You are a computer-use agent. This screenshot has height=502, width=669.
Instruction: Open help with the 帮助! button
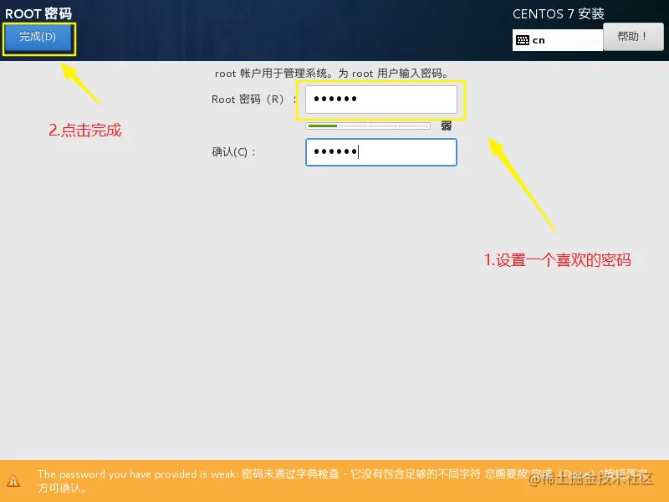coord(633,37)
